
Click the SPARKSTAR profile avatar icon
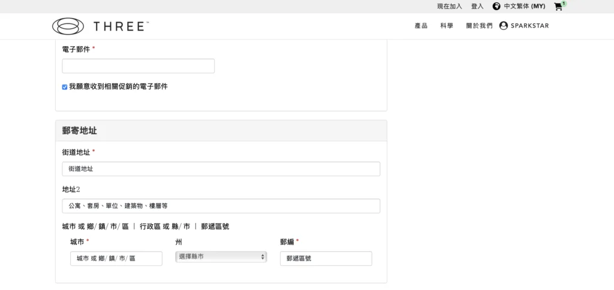point(504,26)
